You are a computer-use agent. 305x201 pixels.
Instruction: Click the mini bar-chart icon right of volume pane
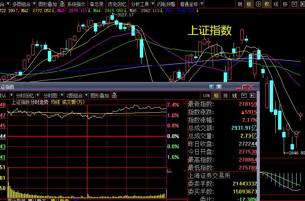tap(169, 171)
